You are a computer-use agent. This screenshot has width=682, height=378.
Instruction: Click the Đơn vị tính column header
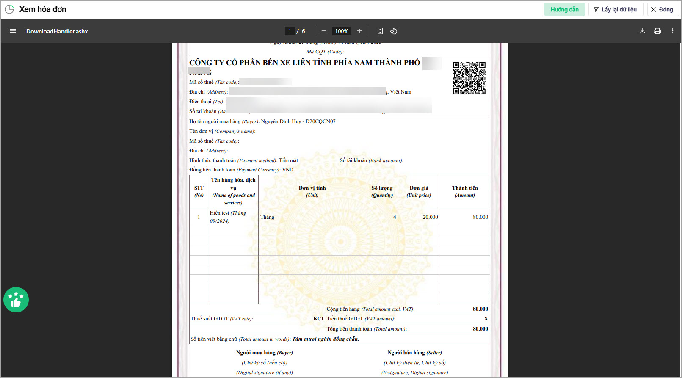pos(312,191)
